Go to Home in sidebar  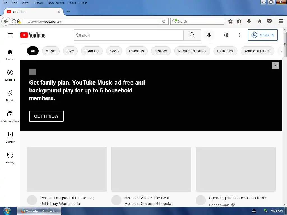[10, 55]
